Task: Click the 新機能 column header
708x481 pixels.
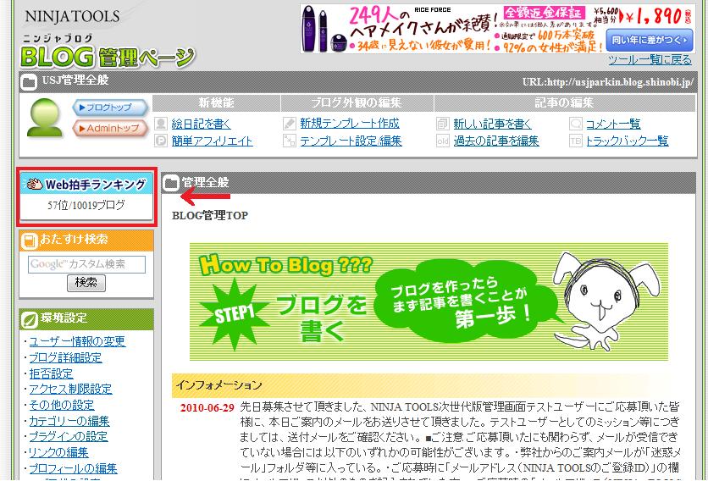Action: [216, 103]
